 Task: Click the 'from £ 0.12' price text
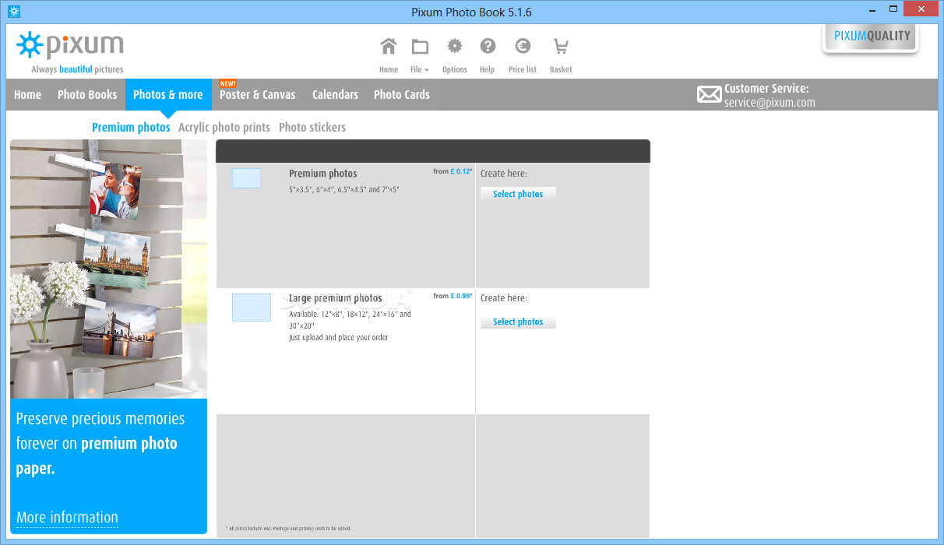(x=453, y=171)
